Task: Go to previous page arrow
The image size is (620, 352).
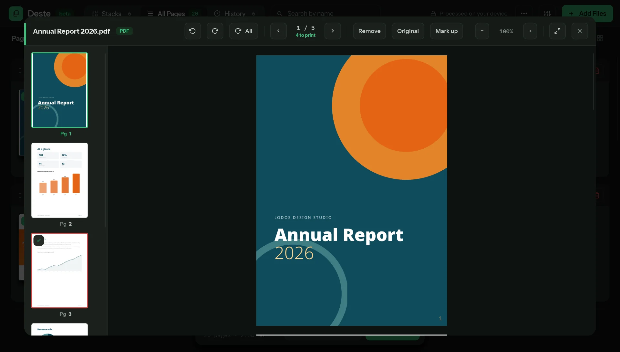Action: 278,31
